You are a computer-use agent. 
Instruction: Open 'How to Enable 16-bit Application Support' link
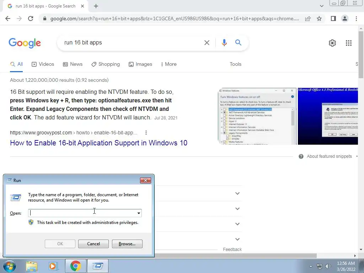(x=99, y=143)
